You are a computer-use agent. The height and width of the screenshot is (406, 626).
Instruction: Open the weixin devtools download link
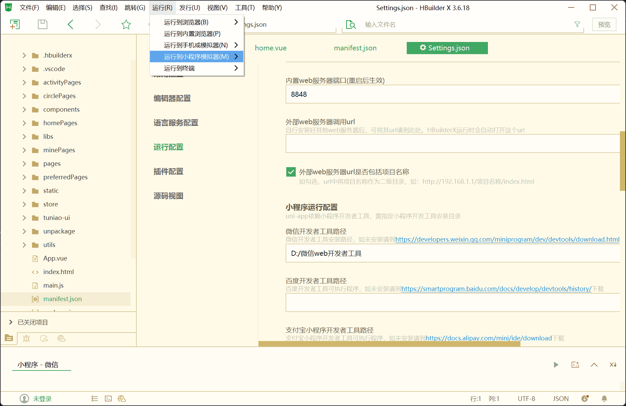coord(507,240)
